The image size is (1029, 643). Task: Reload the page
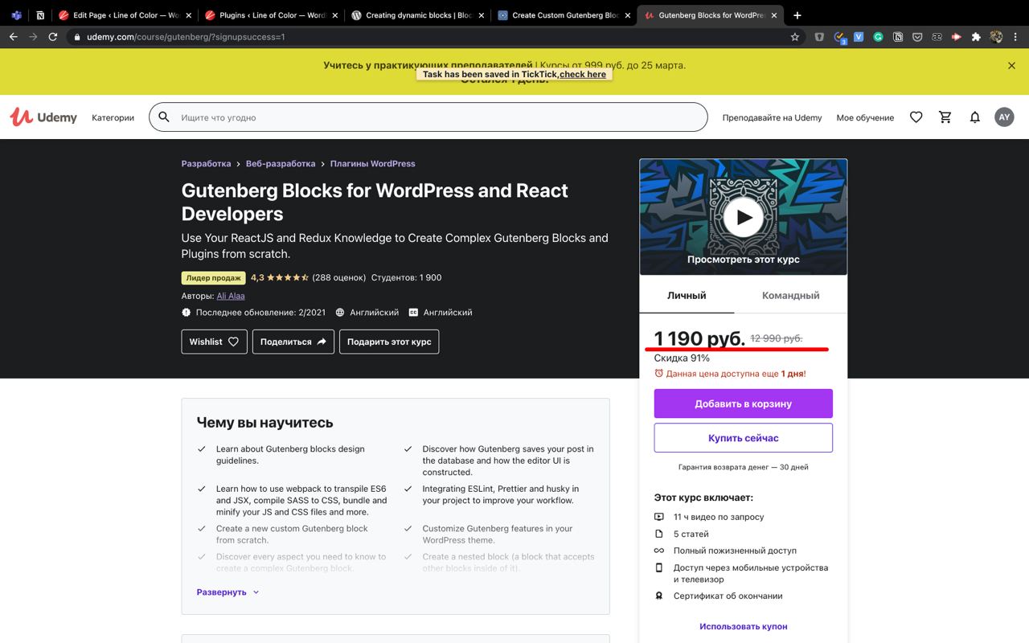point(53,37)
